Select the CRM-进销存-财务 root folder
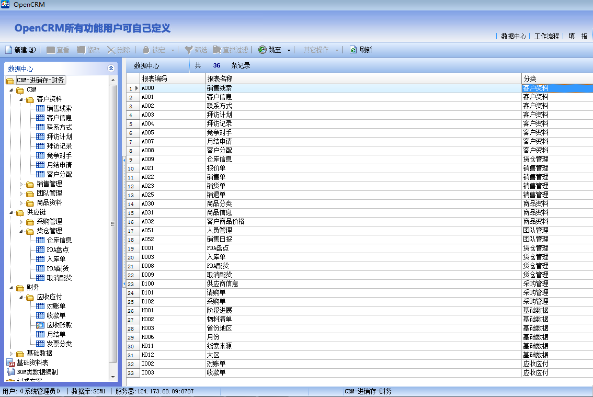The image size is (593, 397). pos(40,80)
